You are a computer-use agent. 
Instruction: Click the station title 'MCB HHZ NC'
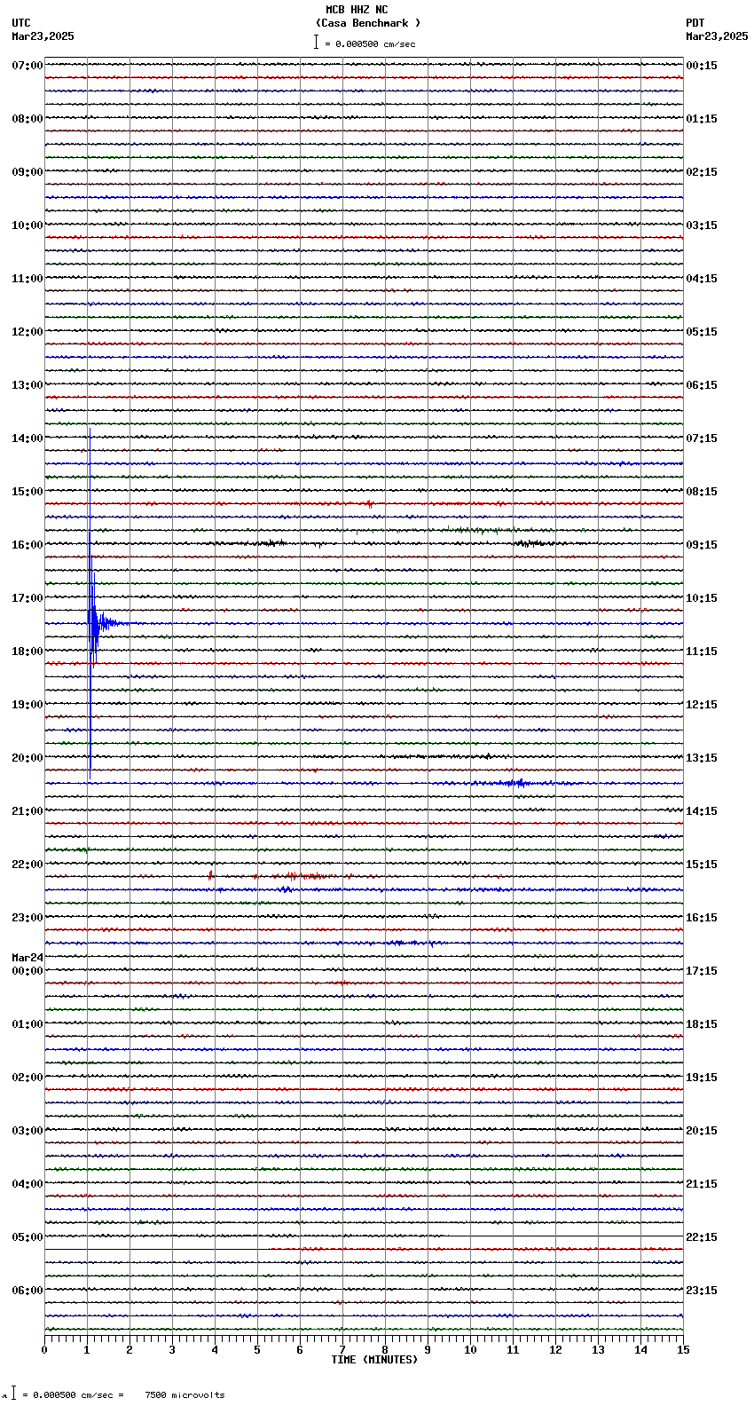(357, 10)
